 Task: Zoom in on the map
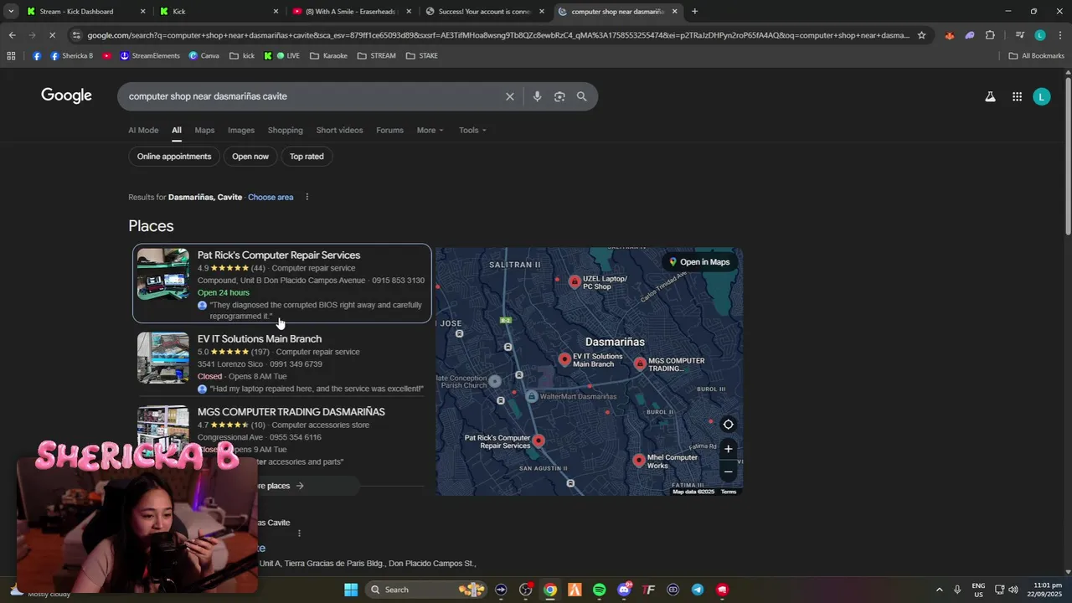point(728,449)
